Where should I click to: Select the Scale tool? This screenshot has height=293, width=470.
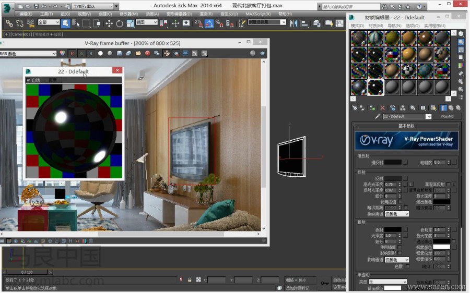[130, 23]
